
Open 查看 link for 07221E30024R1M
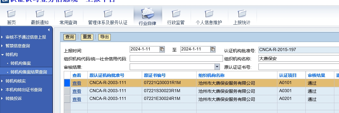77,99
